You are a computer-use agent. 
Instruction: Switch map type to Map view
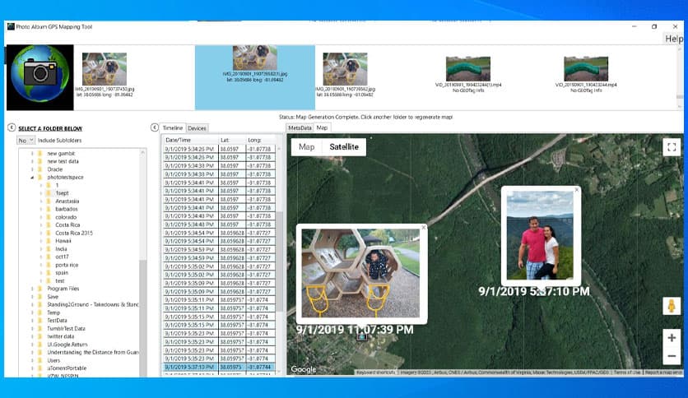[307, 147]
